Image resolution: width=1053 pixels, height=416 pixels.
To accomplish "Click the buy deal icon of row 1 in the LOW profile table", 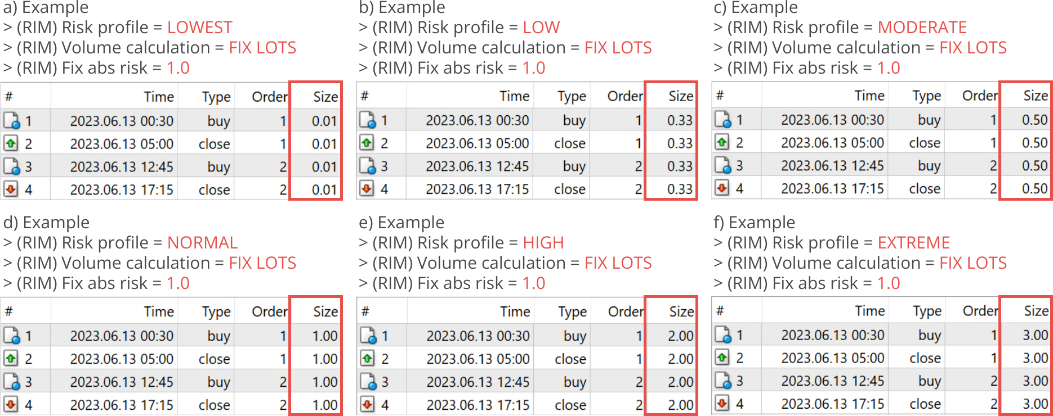I will tap(368, 120).
